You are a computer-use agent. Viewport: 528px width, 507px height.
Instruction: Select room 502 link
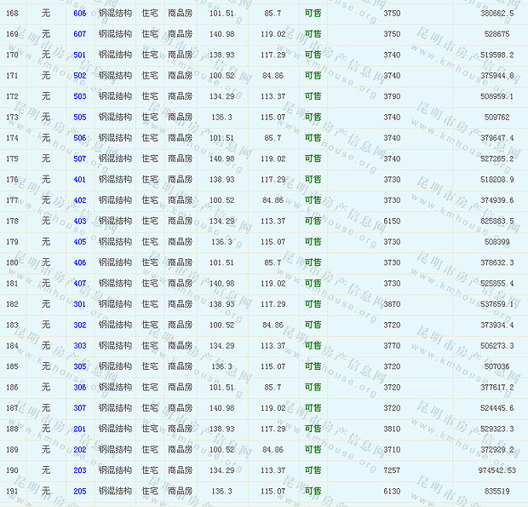coord(79,76)
